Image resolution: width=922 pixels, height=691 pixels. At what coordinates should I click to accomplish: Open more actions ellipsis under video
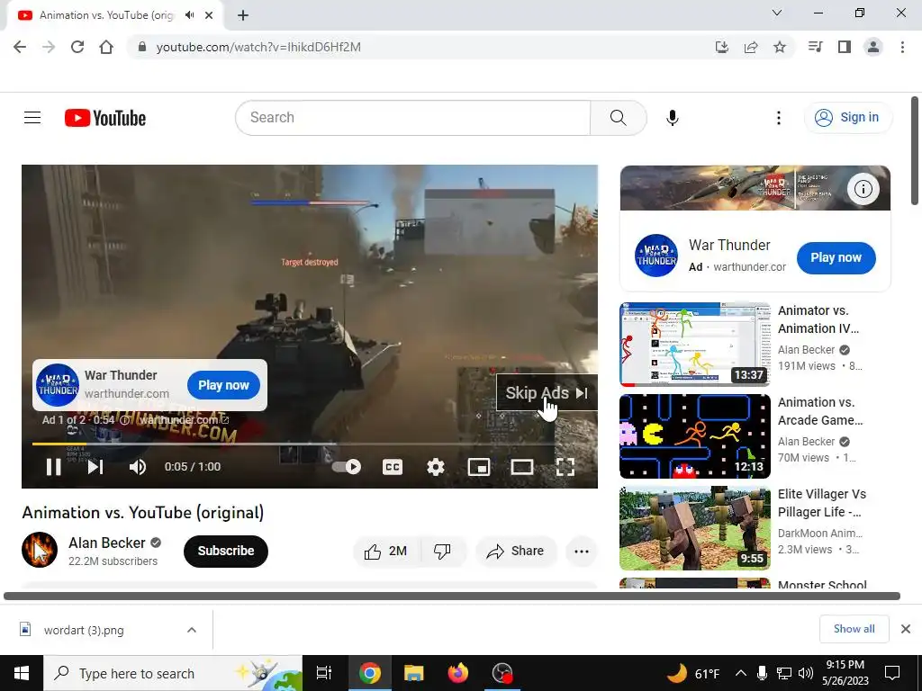coord(582,552)
